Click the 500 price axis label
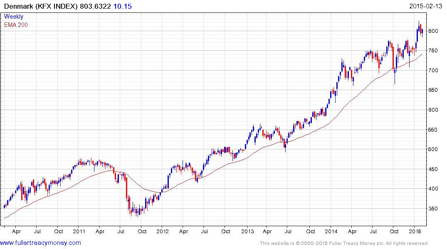The width and height of the screenshot is (447, 249). click(x=433, y=149)
